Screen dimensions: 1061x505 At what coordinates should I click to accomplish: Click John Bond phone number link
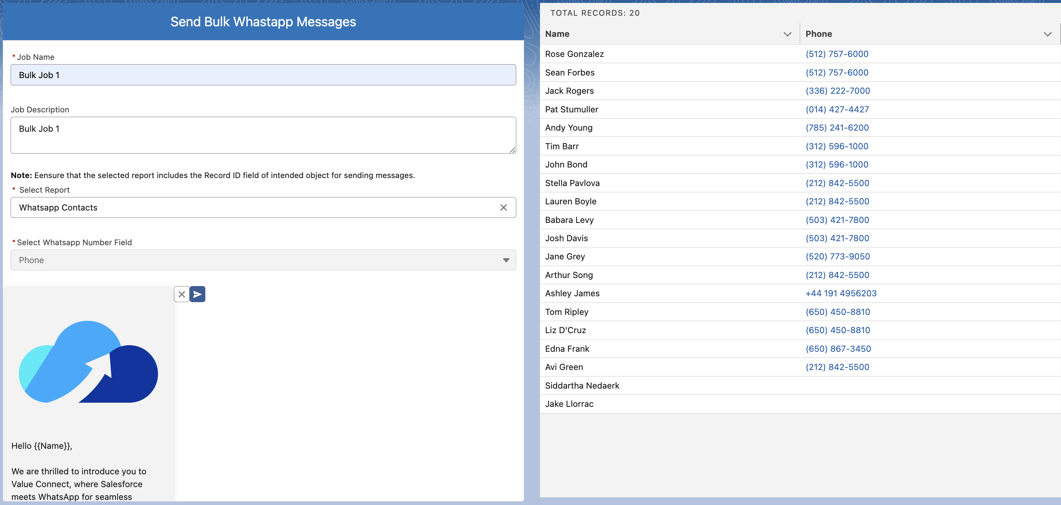pyautogui.click(x=837, y=165)
